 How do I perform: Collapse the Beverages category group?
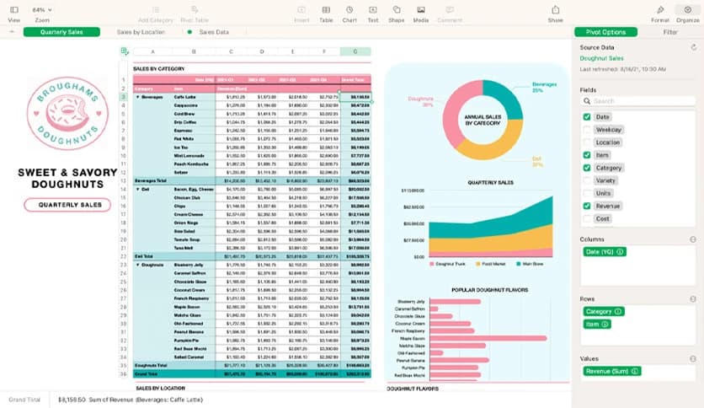(137, 97)
